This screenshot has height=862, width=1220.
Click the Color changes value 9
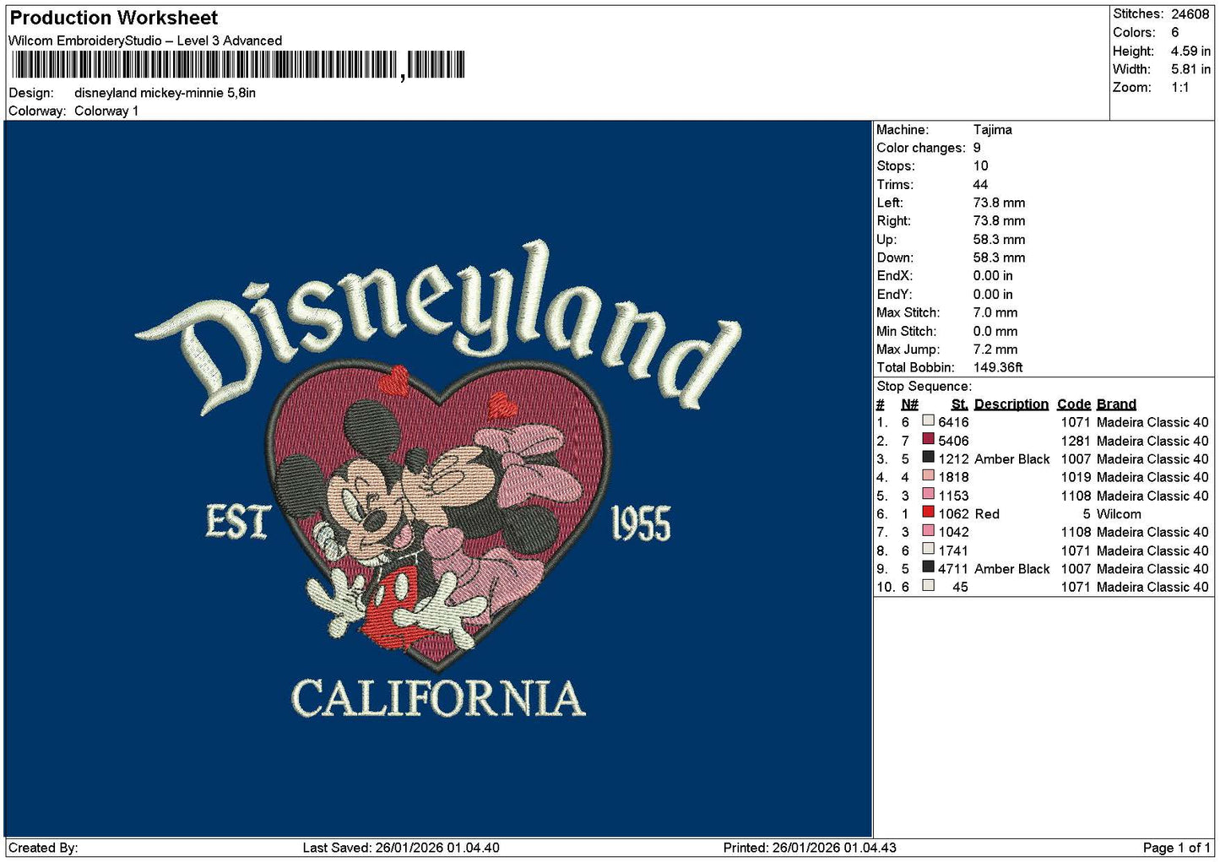(977, 148)
